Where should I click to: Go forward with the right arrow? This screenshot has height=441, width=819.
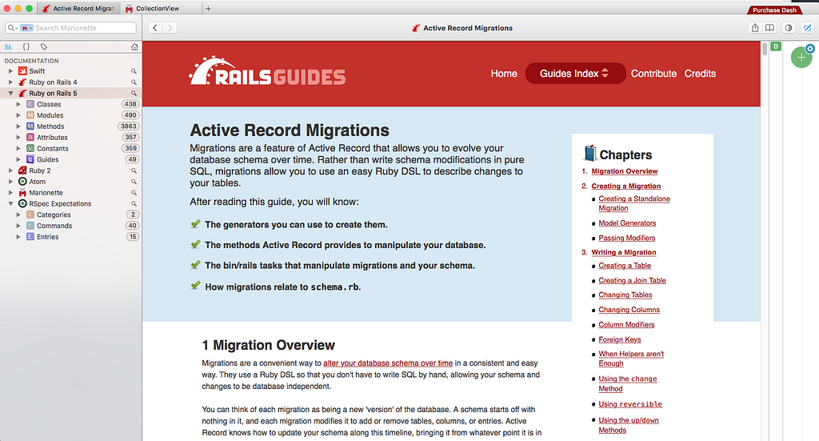click(x=170, y=28)
